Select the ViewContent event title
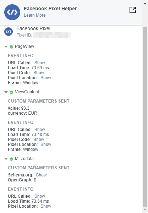Viewport: 148px width, 213px height. (27, 92)
